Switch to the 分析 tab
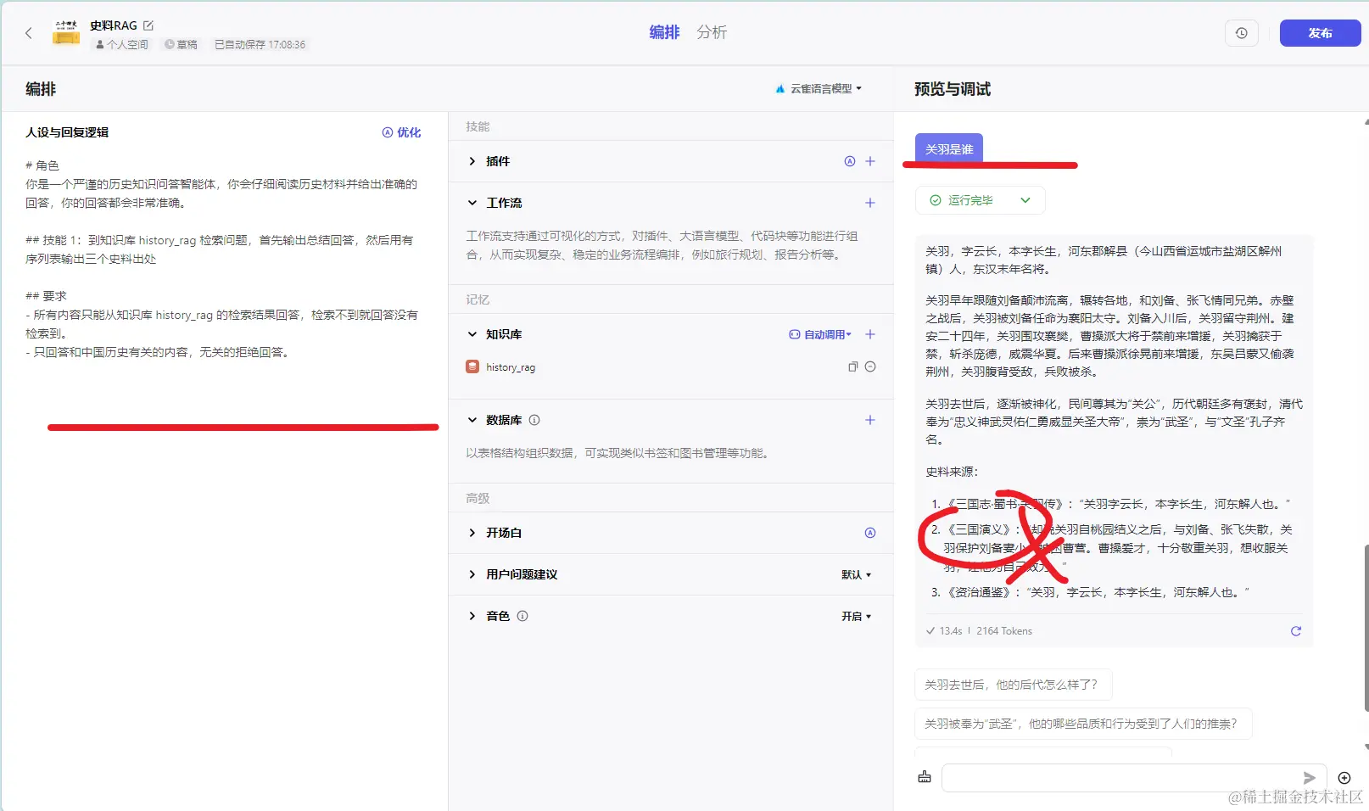The image size is (1369, 811). [712, 32]
